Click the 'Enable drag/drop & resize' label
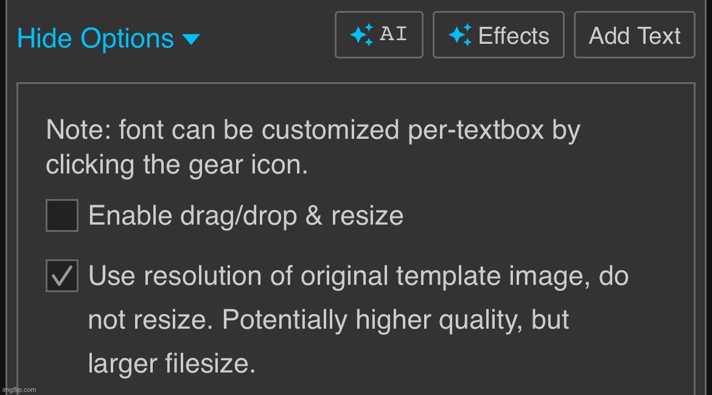 tap(246, 215)
